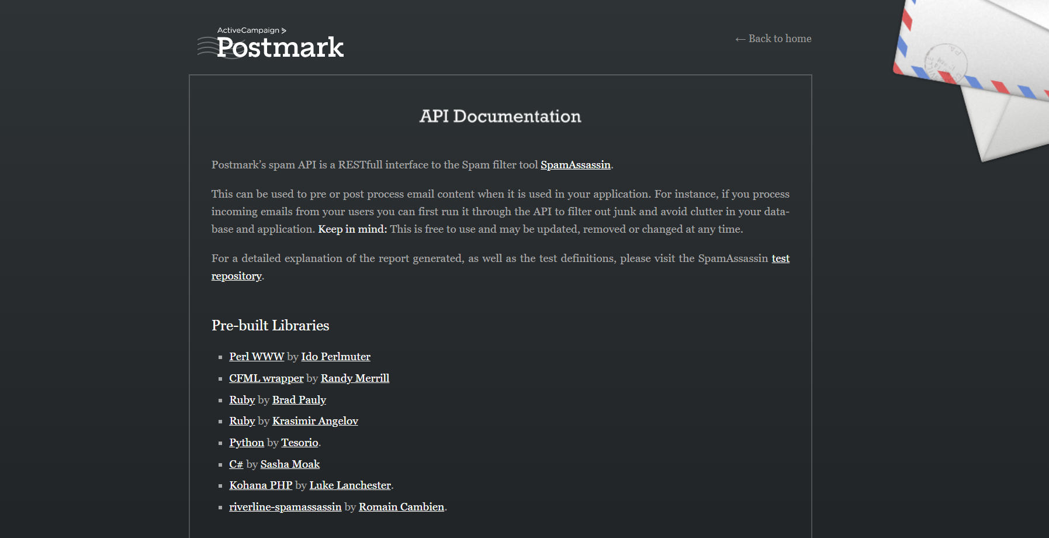Visit the Tesorio author link

[x=299, y=443]
